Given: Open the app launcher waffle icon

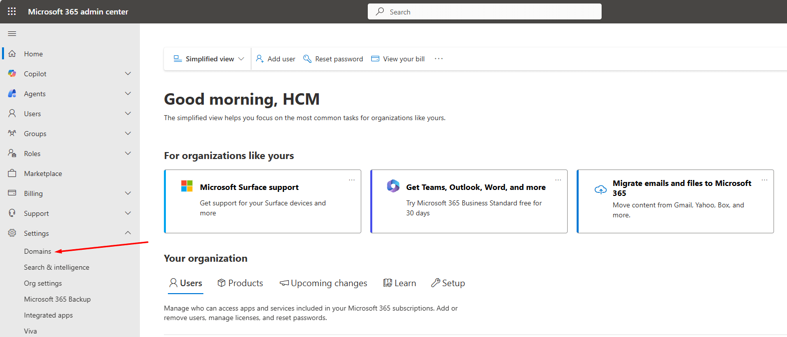Looking at the screenshot, I should tap(12, 11).
